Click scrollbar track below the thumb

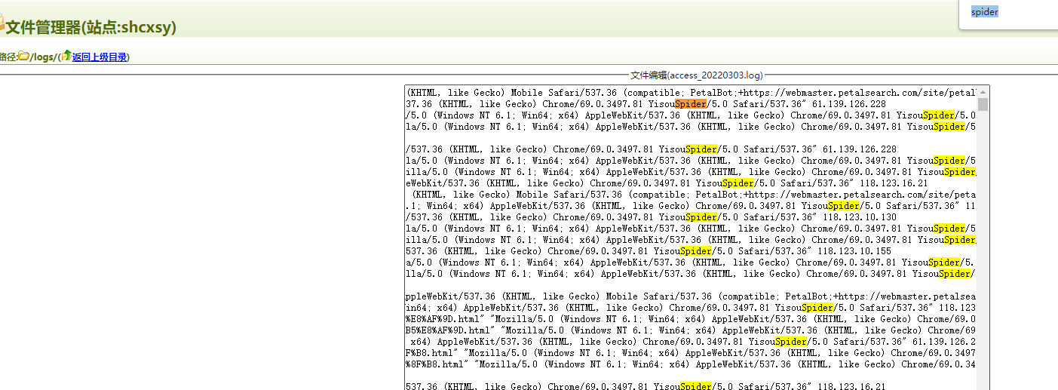point(983,264)
